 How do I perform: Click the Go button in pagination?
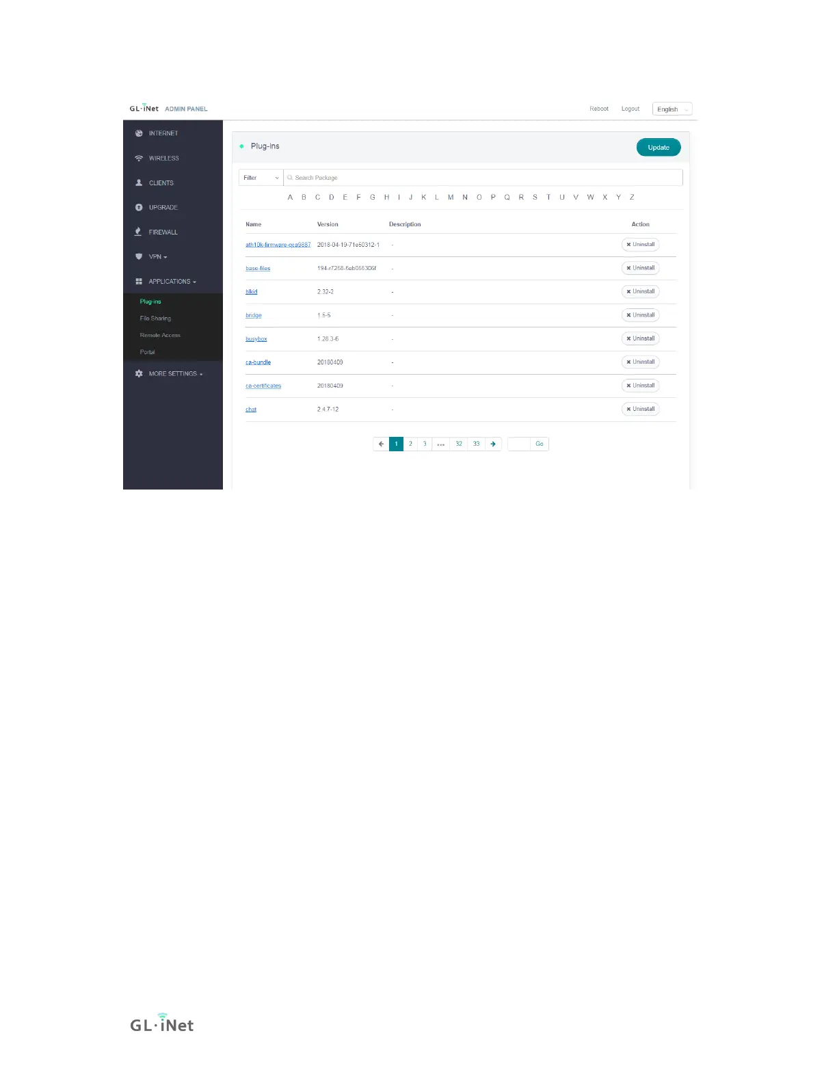tap(540, 444)
